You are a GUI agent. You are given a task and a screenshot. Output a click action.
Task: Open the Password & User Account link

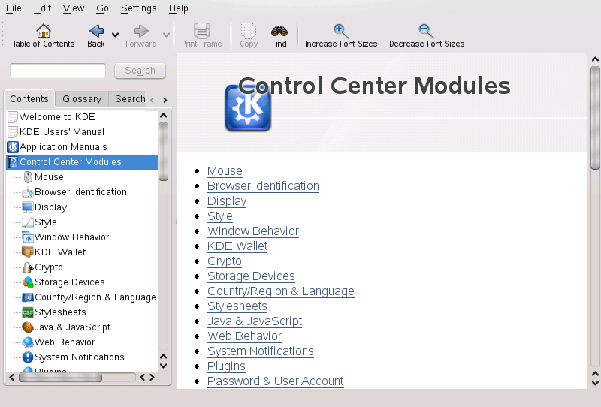pyautogui.click(x=275, y=381)
